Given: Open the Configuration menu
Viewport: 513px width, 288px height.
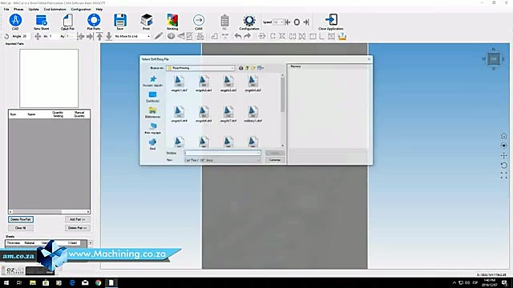Looking at the screenshot, I should pos(81,9).
